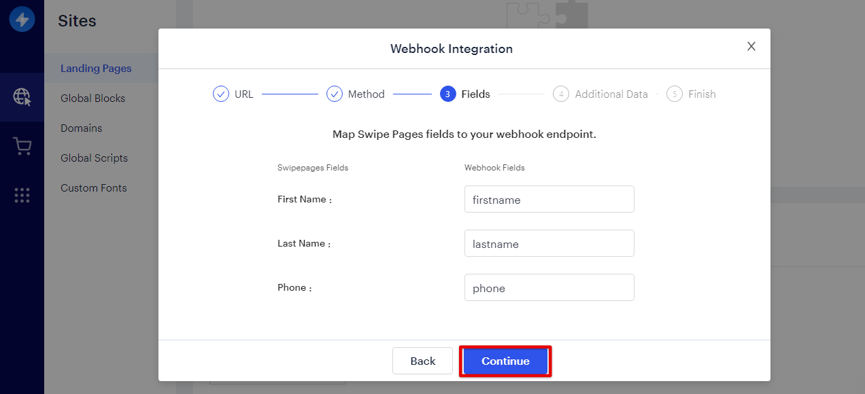Open Global Blocks menu item

tap(93, 98)
